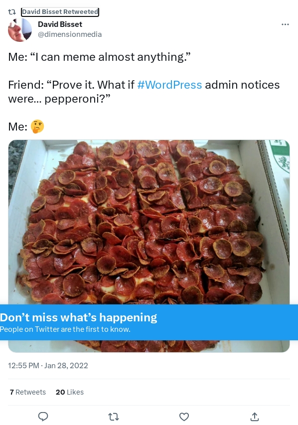Open the pepperoni pizza photo

tap(149, 222)
